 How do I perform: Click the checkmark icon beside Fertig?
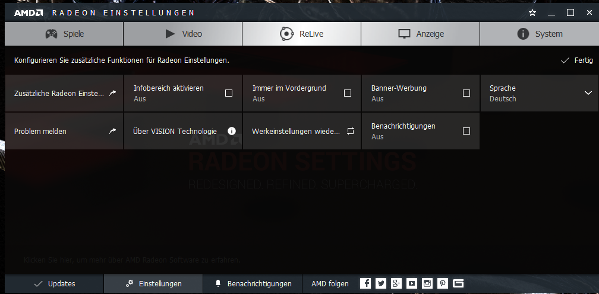click(x=565, y=60)
